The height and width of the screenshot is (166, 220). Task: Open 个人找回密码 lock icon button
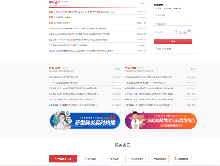tap(135, 159)
